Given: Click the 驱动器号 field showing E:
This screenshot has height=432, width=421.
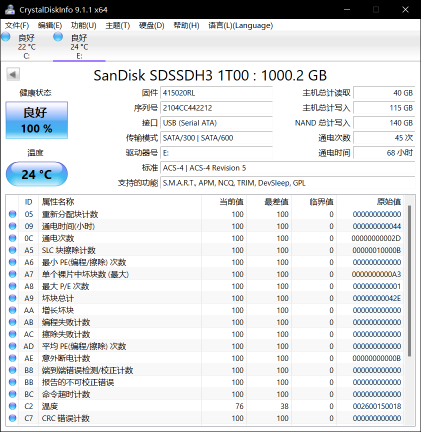Looking at the screenshot, I should (x=216, y=153).
